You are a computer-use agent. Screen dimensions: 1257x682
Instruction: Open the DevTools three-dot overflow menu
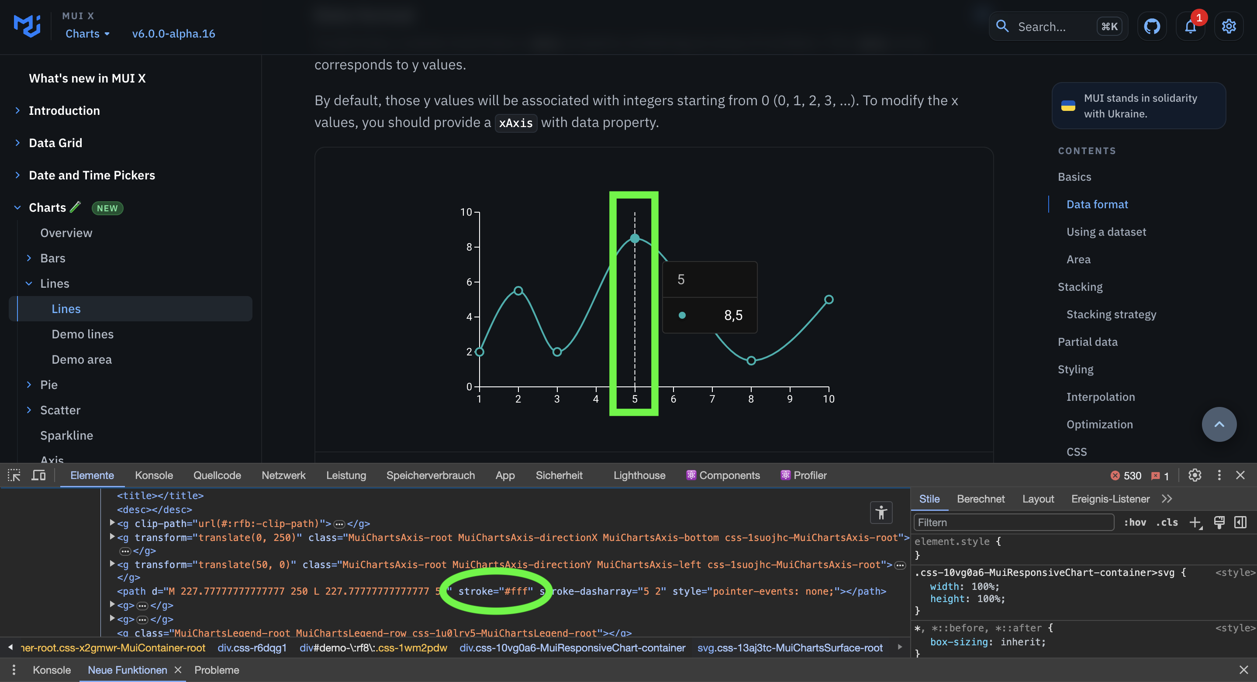[x=1219, y=475]
